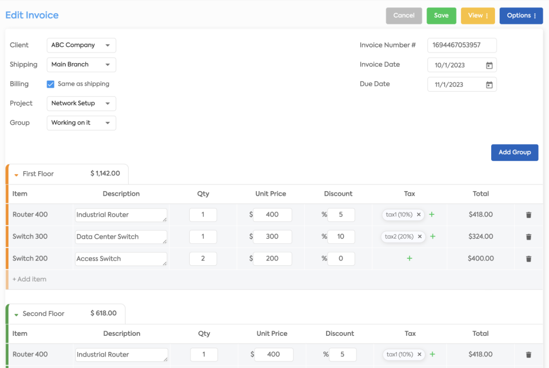Remove tax2 (20%) from Switch 300

419,237
